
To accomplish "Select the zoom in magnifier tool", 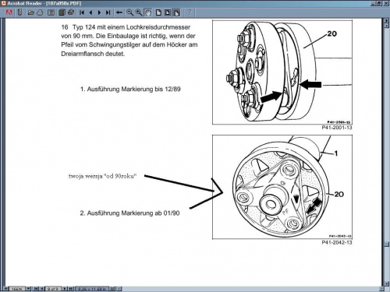I will [x=139, y=12].
